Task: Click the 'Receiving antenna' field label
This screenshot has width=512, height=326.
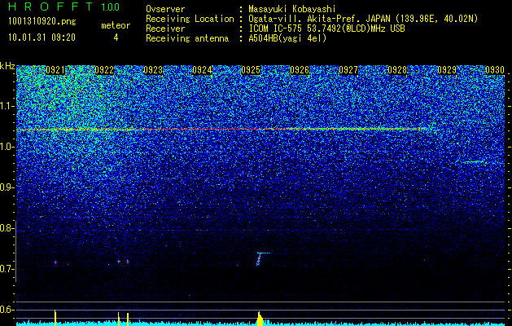Action: [x=187, y=38]
